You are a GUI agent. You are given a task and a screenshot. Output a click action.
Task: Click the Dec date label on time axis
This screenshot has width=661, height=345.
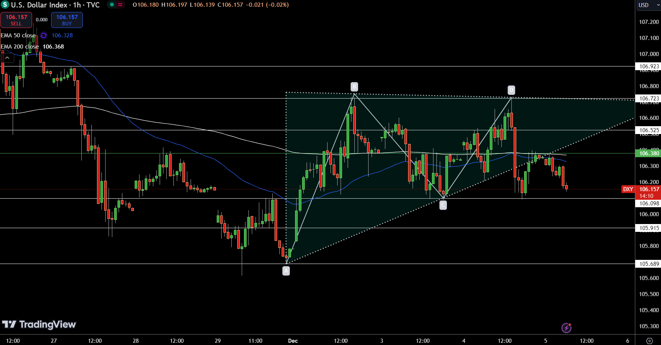293,341
